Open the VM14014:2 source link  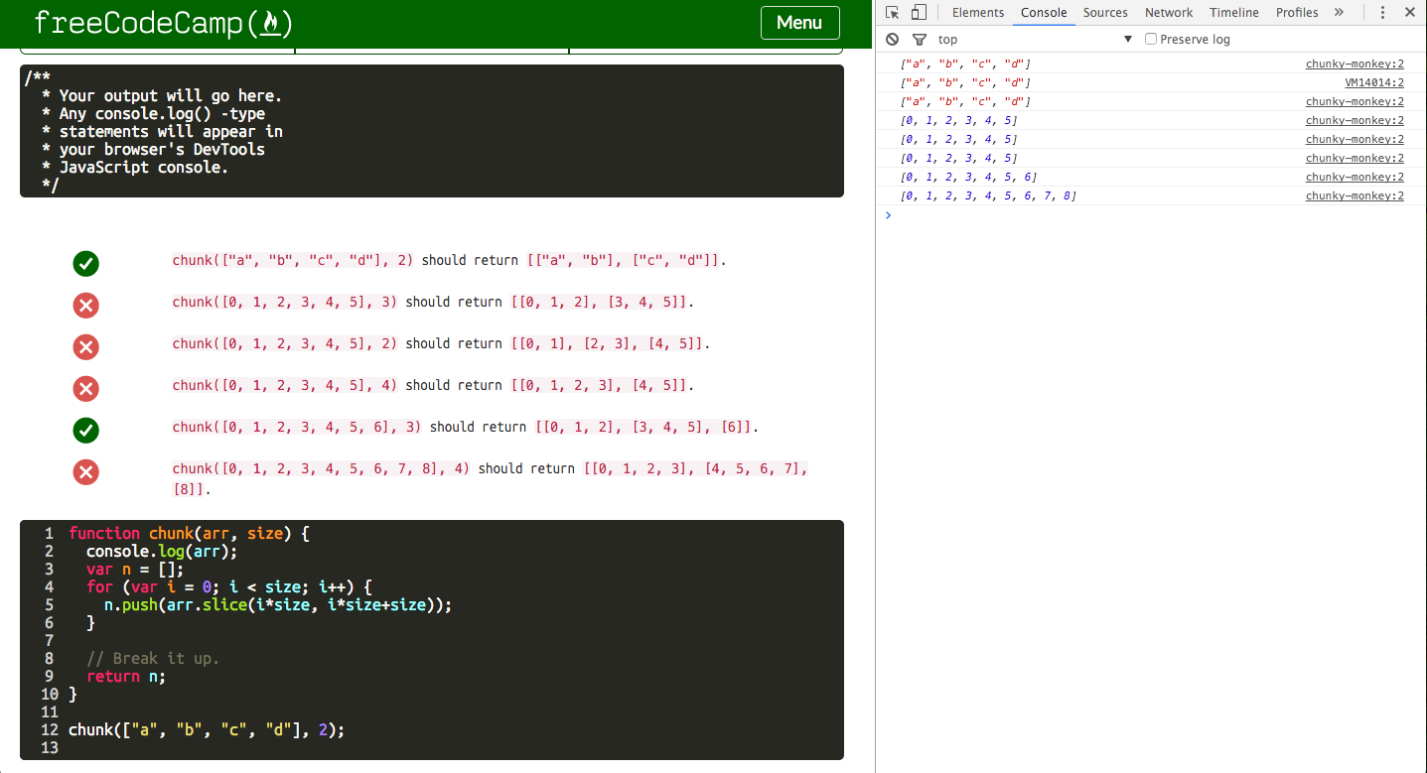pos(1374,83)
